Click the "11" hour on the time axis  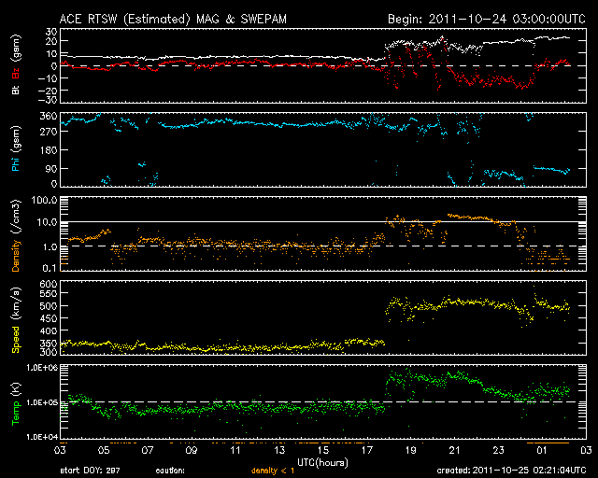[x=235, y=451]
